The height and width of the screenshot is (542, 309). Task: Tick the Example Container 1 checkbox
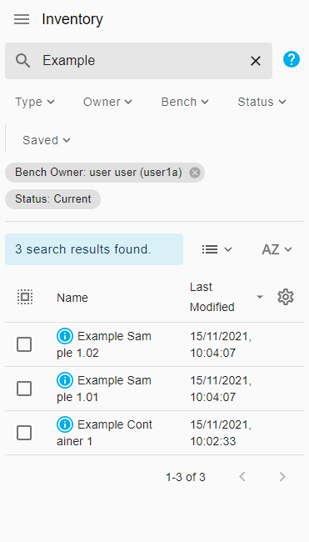tap(24, 433)
